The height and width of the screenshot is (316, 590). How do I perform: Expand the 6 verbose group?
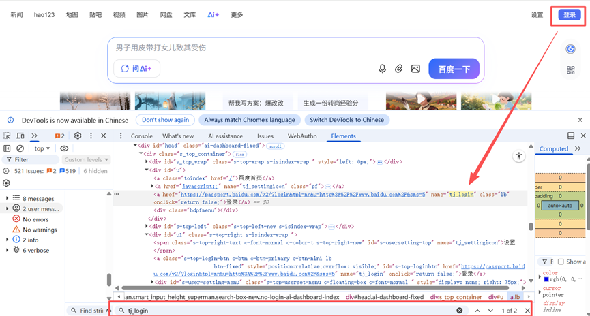pos(7,250)
